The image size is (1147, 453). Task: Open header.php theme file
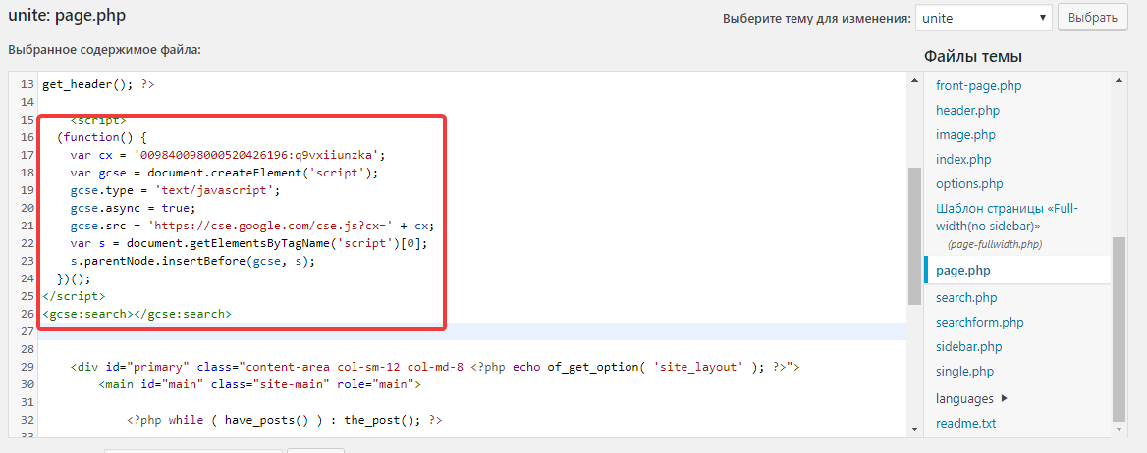[968, 111]
